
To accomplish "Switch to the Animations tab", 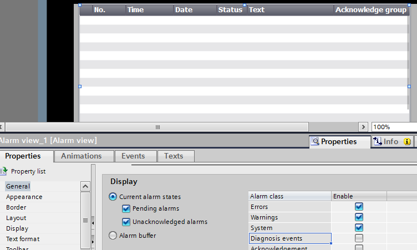I will (84, 156).
